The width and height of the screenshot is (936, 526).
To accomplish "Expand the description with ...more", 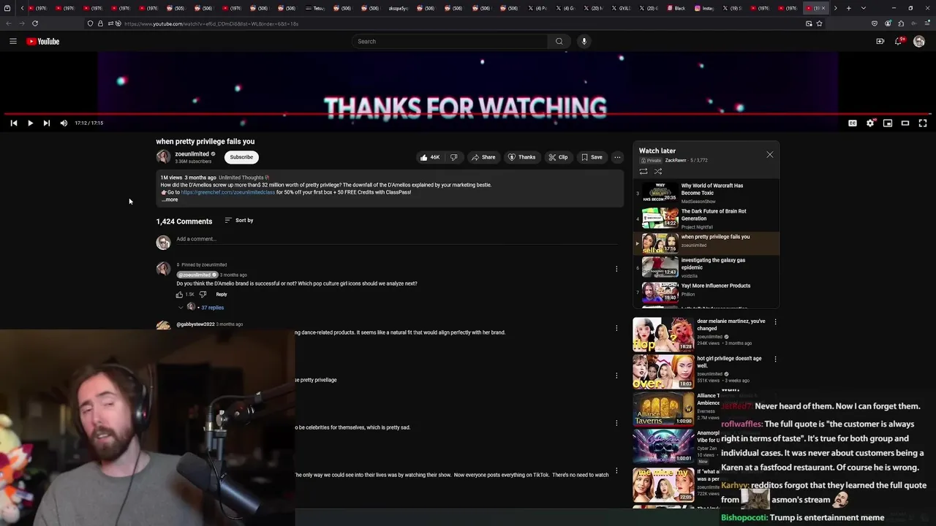I will (x=170, y=199).
